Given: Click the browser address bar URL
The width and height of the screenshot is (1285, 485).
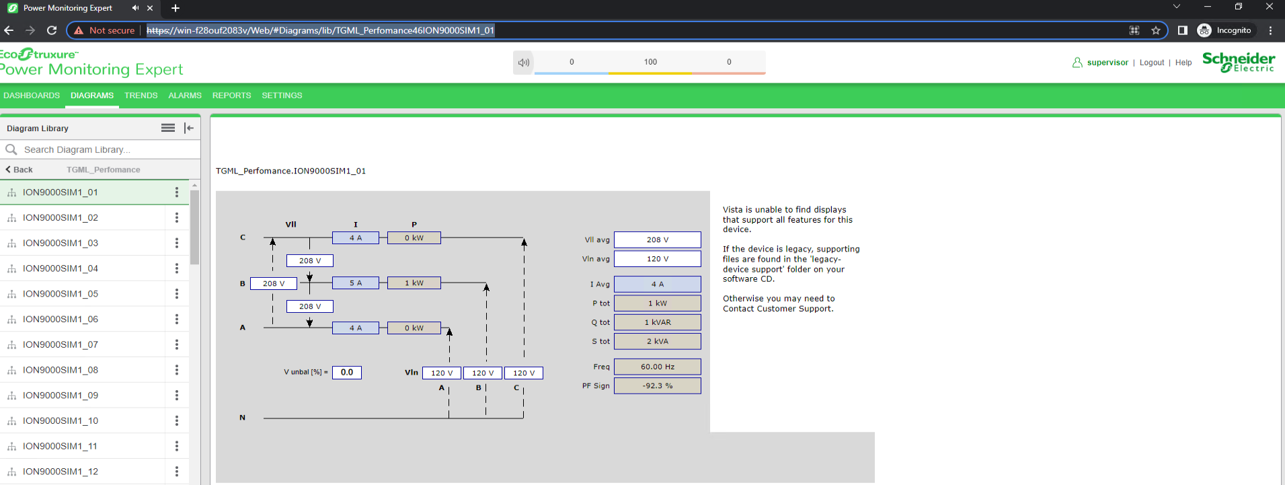Looking at the screenshot, I should (320, 30).
